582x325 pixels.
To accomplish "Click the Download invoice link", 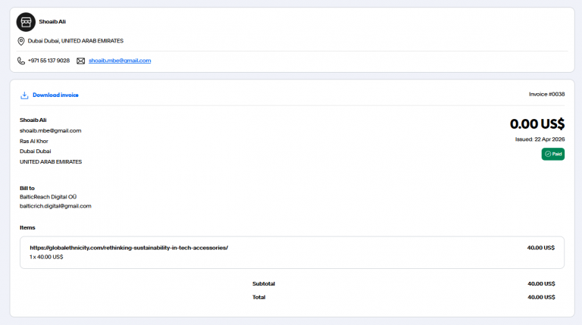I will pyautogui.click(x=55, y=95).
